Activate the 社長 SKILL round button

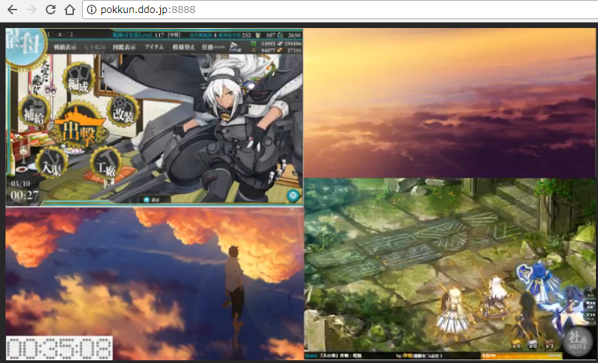pos(577,340)
